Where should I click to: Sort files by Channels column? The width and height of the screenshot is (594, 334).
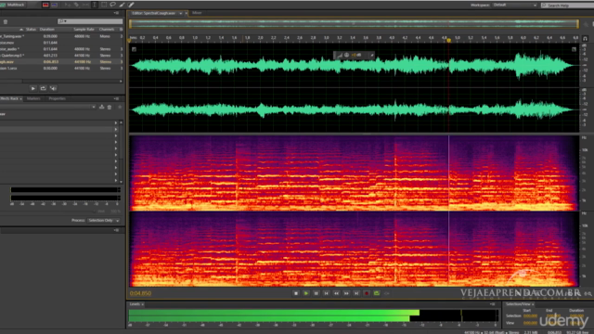click(107, 29)
